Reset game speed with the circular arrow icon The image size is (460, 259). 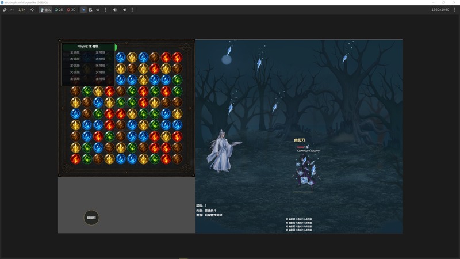[32, 10]
